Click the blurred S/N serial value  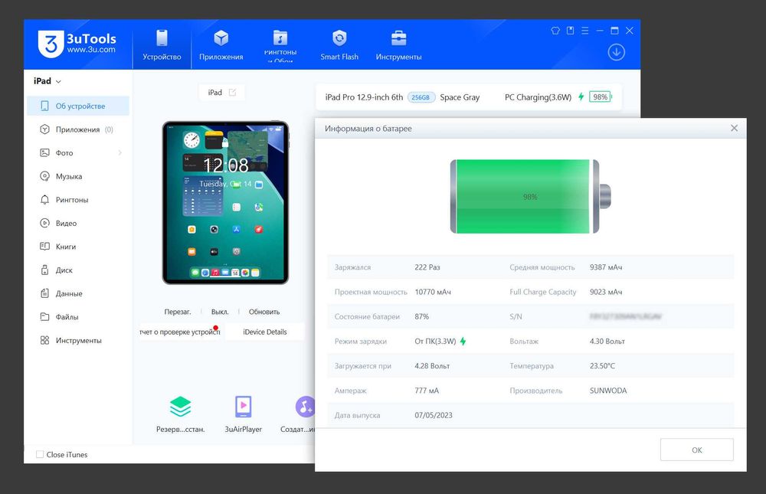[625, 316]
